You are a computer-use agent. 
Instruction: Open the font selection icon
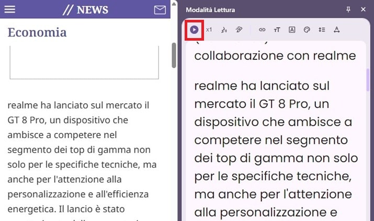pos(292,30)
